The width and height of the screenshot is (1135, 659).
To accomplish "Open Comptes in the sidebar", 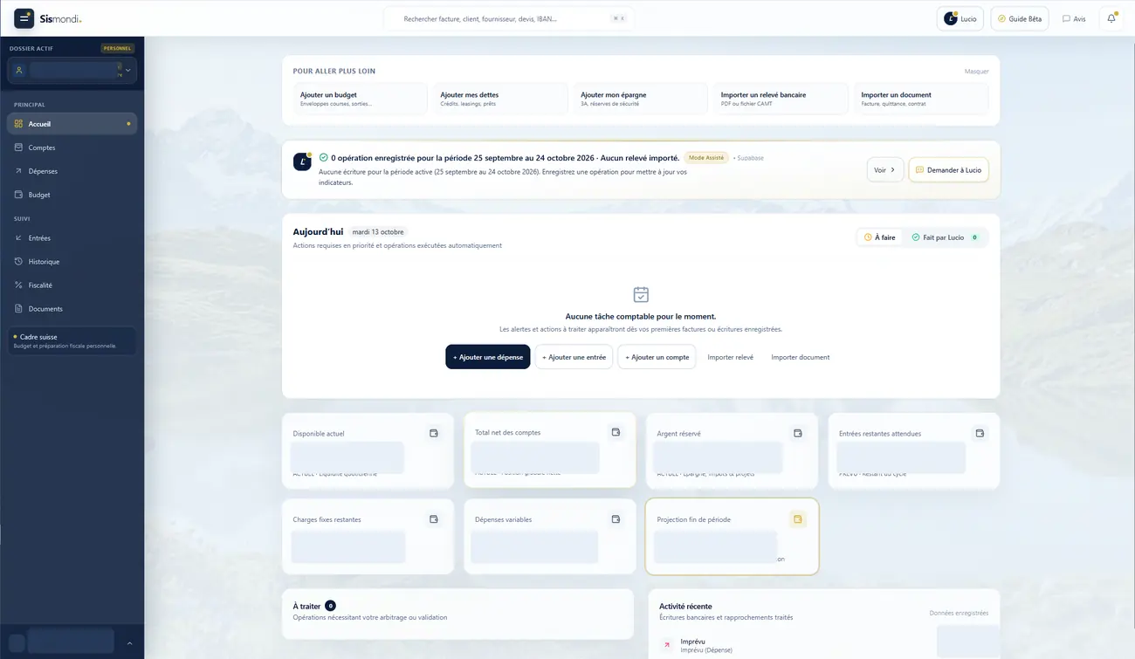I will [72, 148].
